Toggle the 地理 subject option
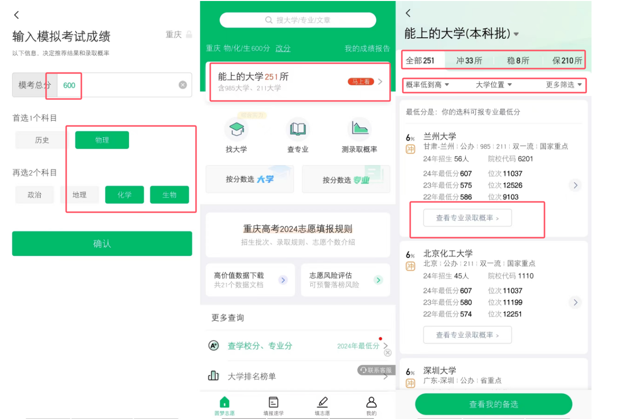Screen dimensions: 617x419 point(79,195)
